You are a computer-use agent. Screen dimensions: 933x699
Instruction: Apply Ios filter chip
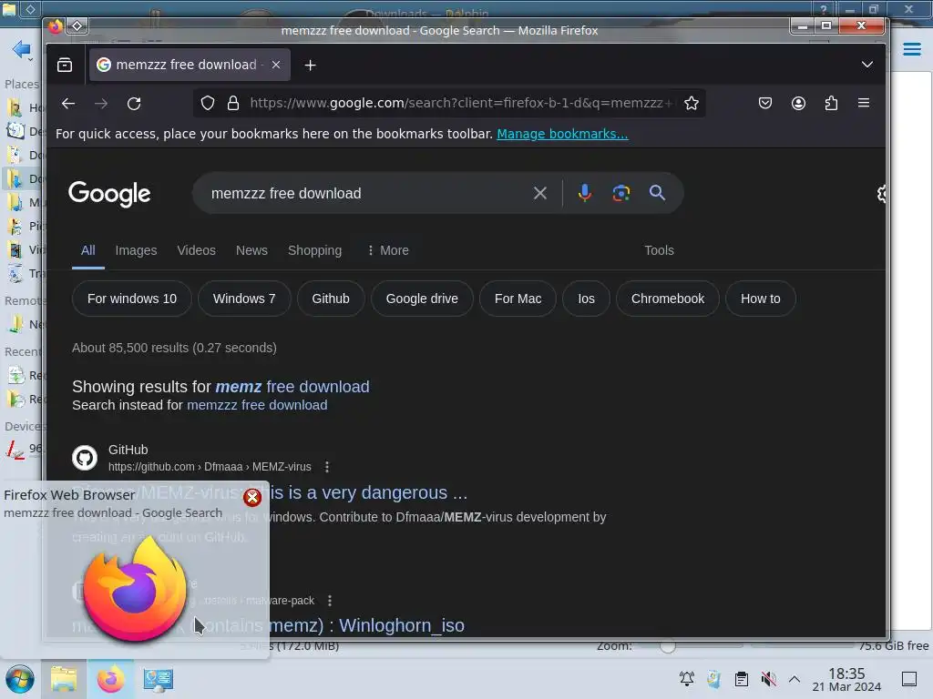586,299
